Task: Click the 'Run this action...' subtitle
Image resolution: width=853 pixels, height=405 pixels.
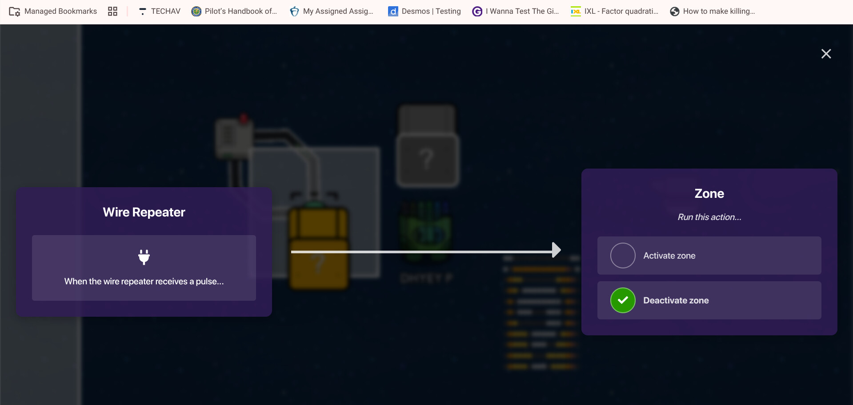Action: click(x=709, y=217)
